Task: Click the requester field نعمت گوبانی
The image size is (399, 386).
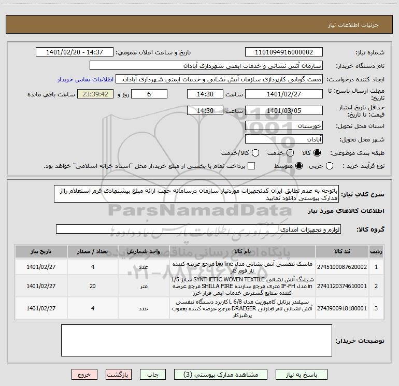Action: point(219,79)
